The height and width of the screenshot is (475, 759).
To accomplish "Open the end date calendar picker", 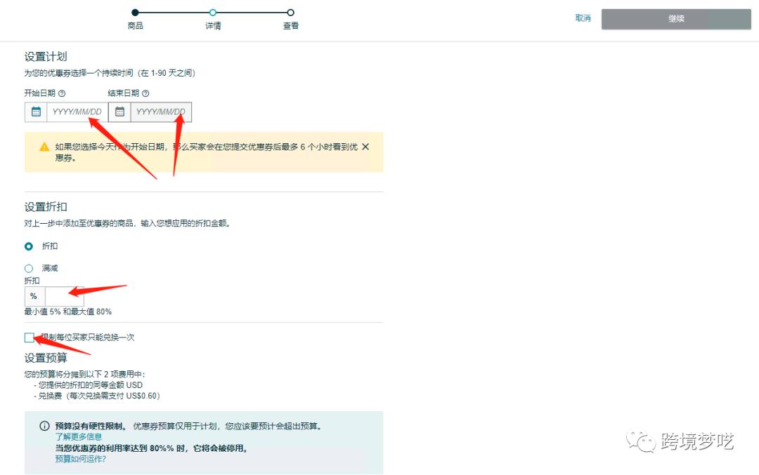I will point(119,111).
